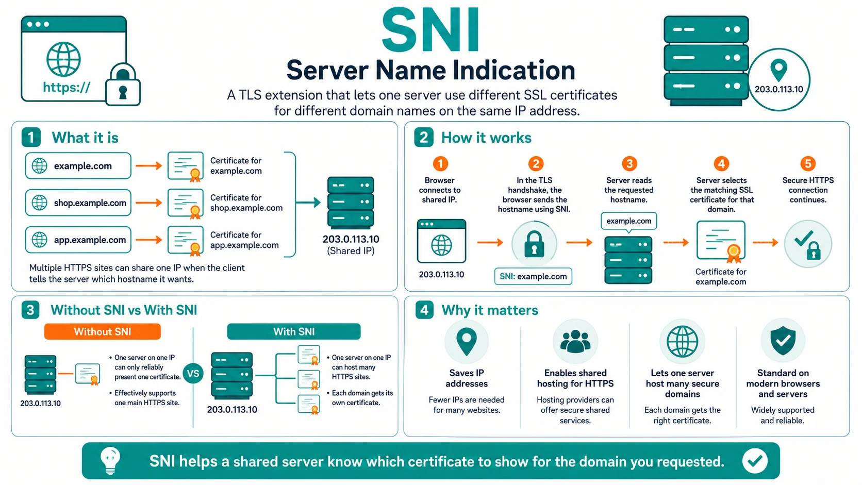Click the single certificate icon under 'Without SNI'
This screenshot has height=485, width=862.
coord(88,374)
